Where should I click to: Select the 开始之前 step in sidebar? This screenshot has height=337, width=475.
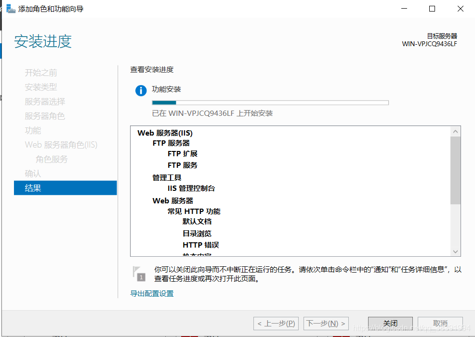(41, 73)
